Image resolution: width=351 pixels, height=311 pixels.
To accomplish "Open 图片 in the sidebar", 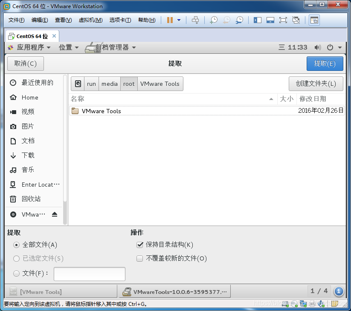I will pyautogui.click(x=34, y=126).
